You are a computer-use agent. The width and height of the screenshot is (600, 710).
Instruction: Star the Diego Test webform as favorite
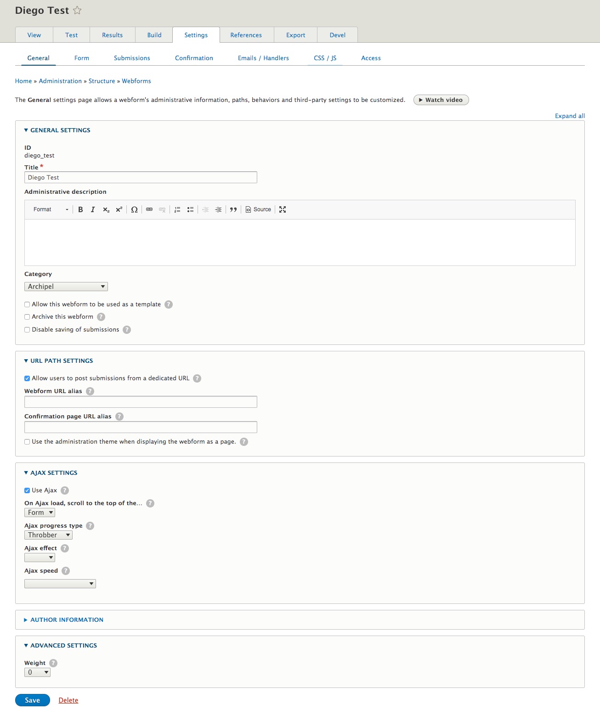pyautogui.click(x=77, y=11)
